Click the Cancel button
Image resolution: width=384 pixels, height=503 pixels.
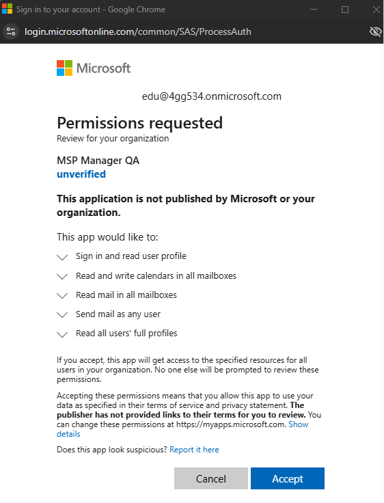[211, 478]
